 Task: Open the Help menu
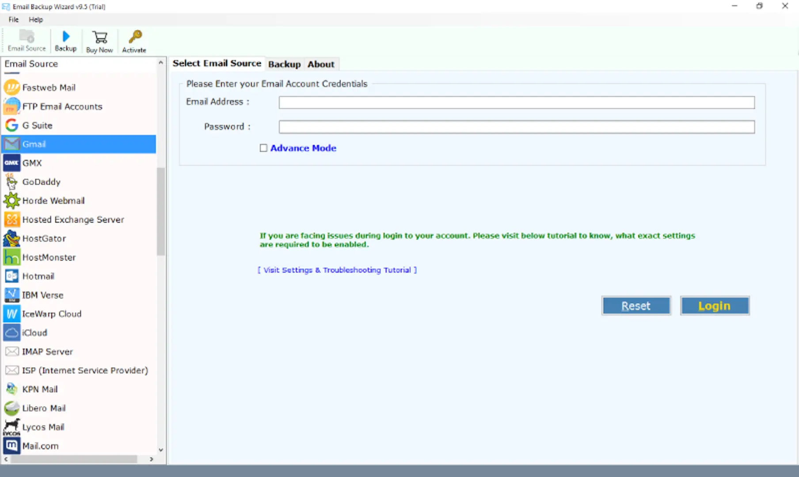pos(36,19)
